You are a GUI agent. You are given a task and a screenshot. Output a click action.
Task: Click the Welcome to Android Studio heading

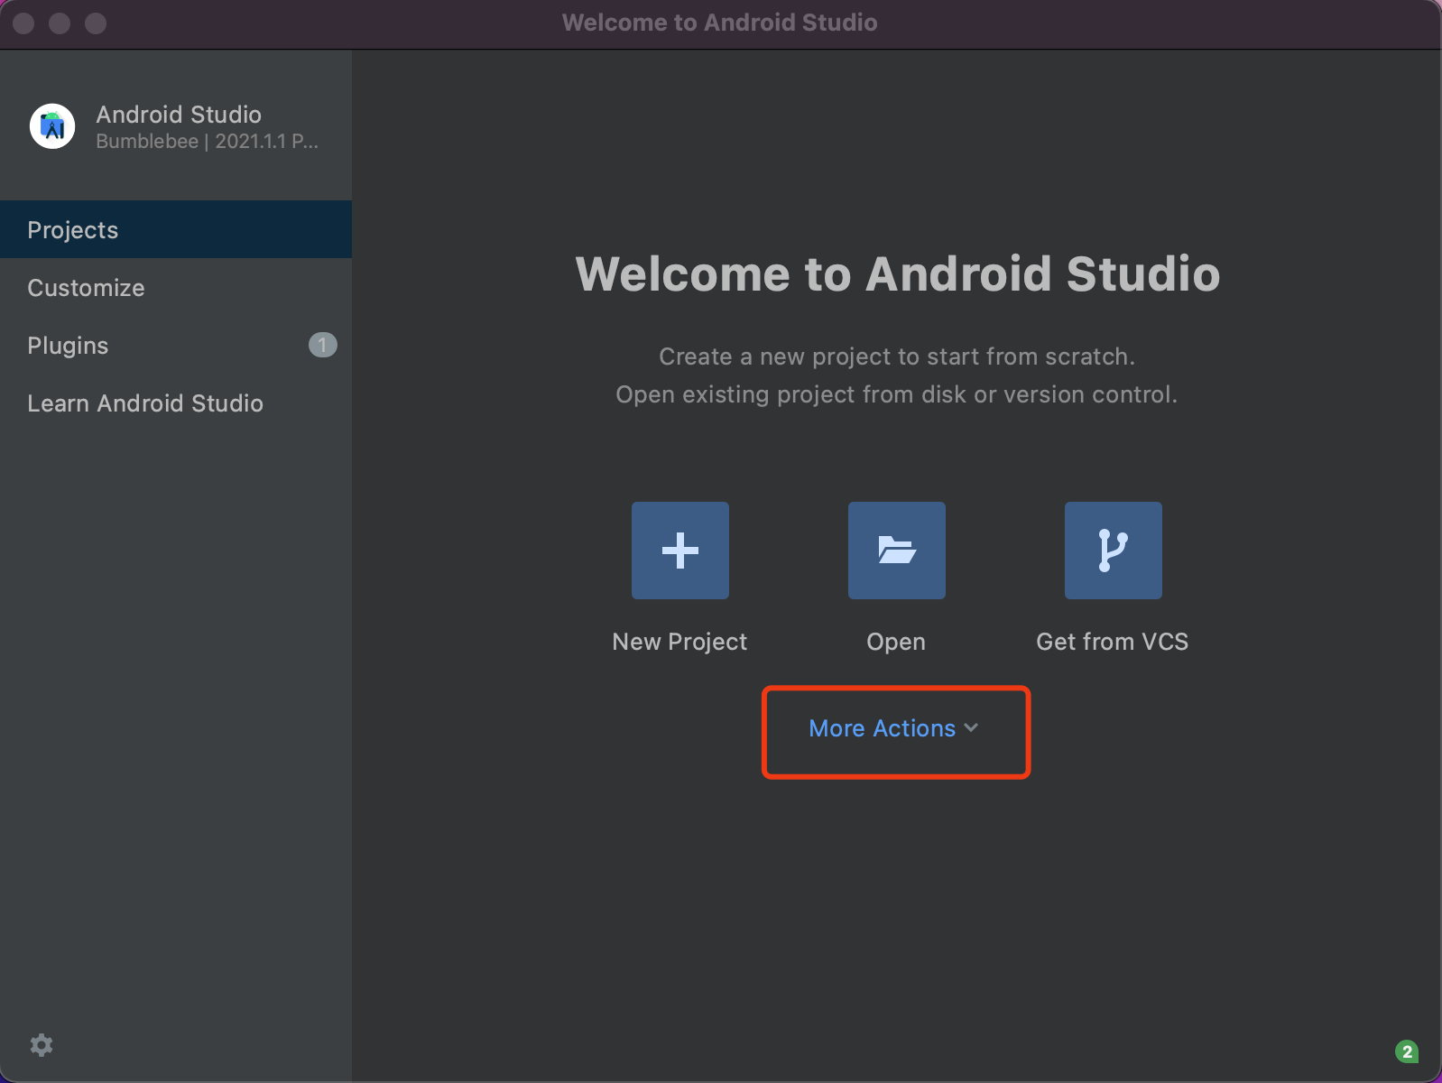(898, 273)
